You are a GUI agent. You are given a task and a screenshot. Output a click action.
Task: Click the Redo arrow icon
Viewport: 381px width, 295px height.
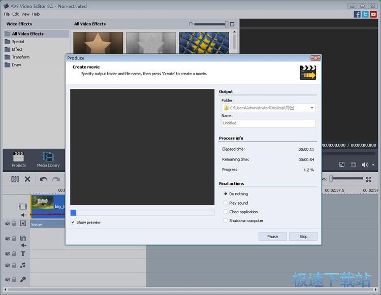point(56,179)
